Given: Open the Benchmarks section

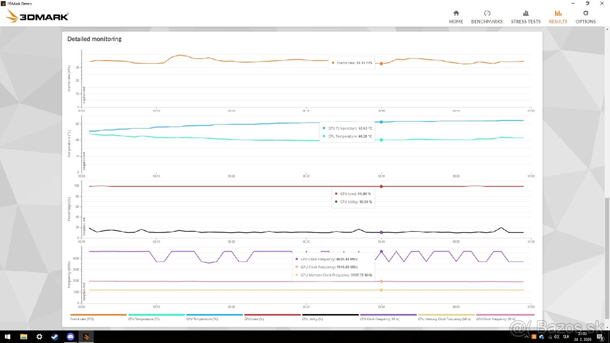Looking at the screenshot, I should (486, 17).
